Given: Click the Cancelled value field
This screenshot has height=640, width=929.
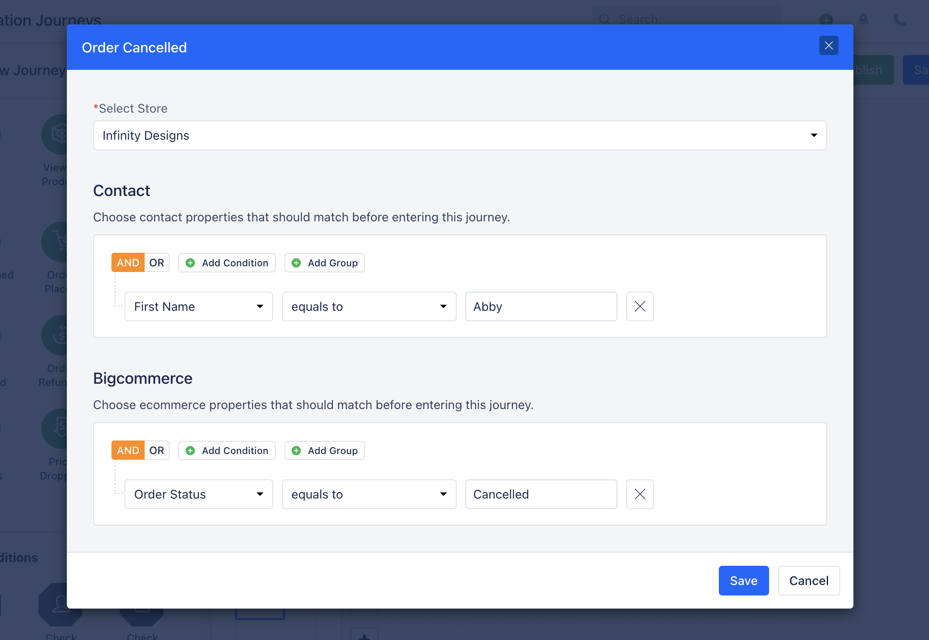Looking at the screenshot, I should [541, 494].
